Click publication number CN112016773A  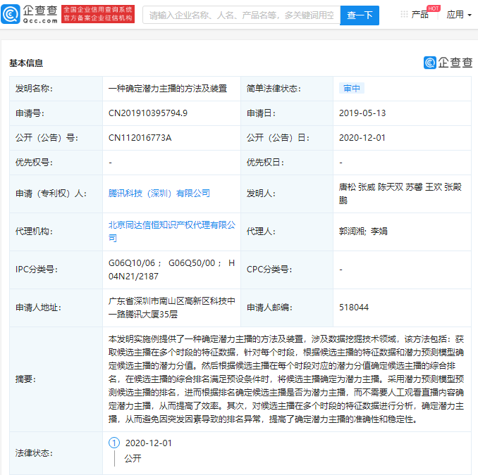click(140, 137)
